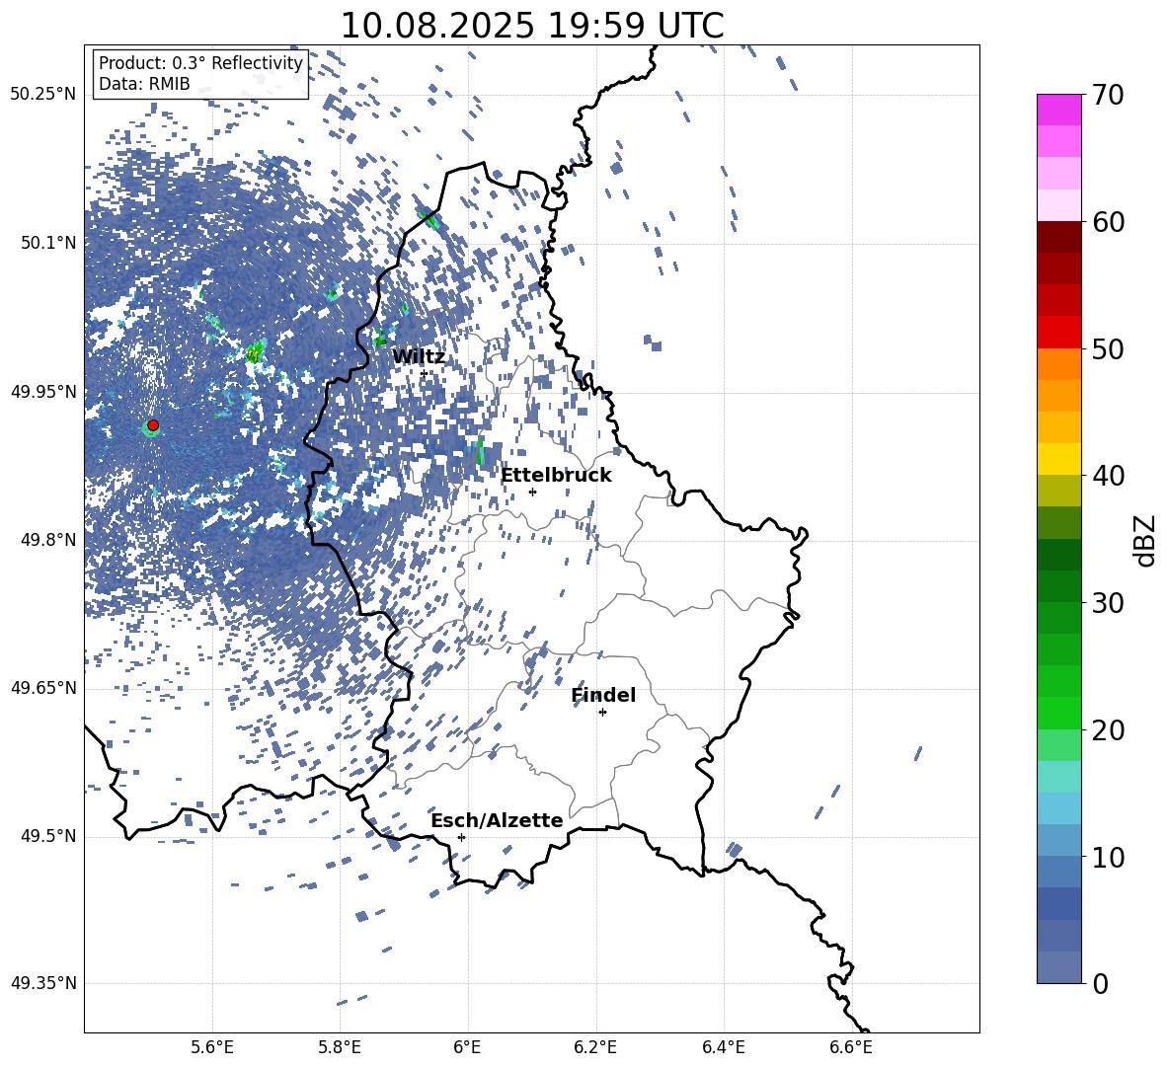Click the 10 colorbar tick label
This screenshot has height=1067, width=1169.
pyautogui.click(x=1108, y=857)
